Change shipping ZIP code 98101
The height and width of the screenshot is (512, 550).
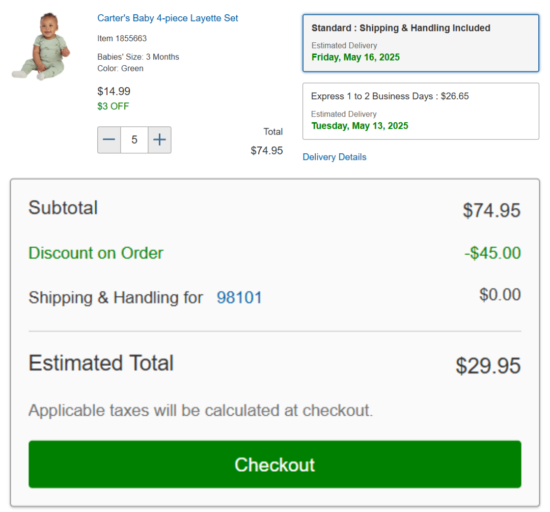click(x=239, y=298)
